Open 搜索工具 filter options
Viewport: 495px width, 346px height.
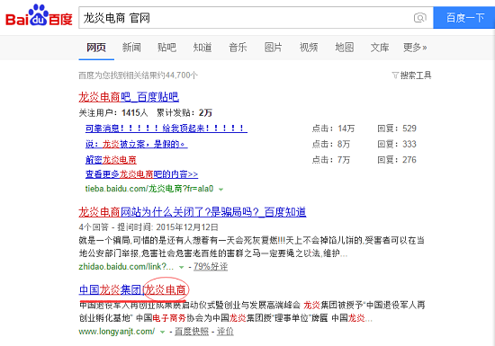click(411, 75)
